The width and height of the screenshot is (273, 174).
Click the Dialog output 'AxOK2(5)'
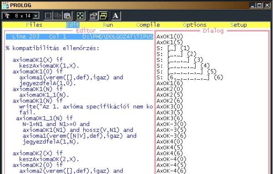pos(170,95)
